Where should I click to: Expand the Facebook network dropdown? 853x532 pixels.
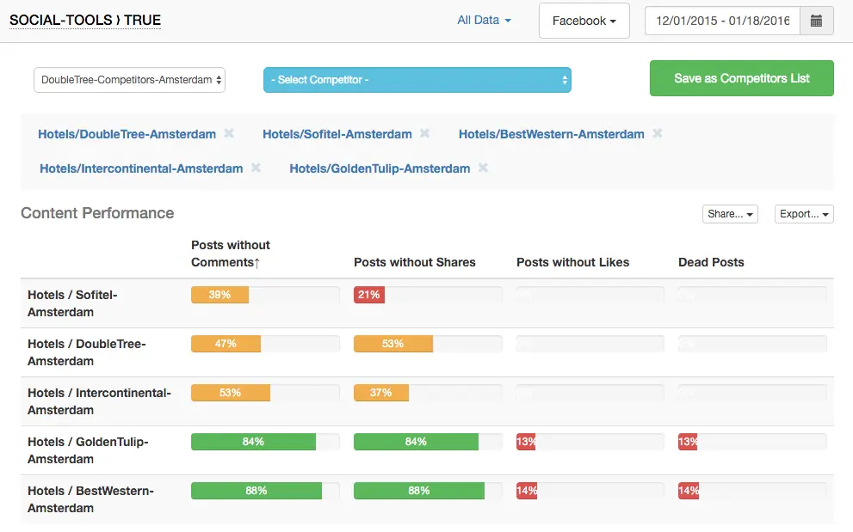(x=584, y=21)
